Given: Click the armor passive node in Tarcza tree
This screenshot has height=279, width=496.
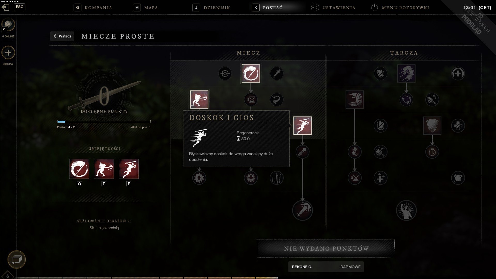Looking at the screenshot, I should (x=458, y=178).
